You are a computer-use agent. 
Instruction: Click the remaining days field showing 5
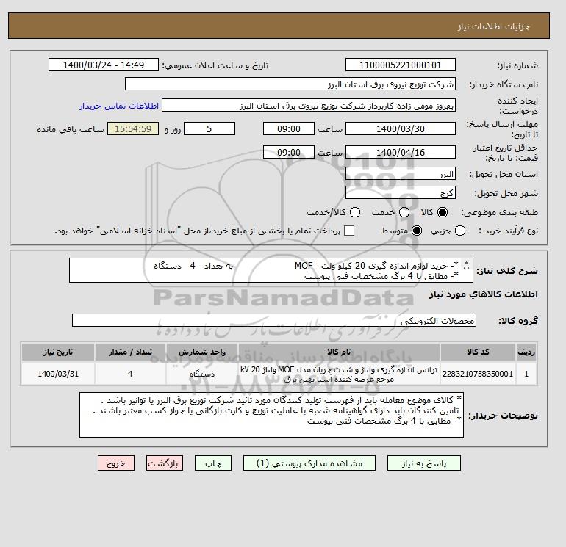click(x=209, y=128)
